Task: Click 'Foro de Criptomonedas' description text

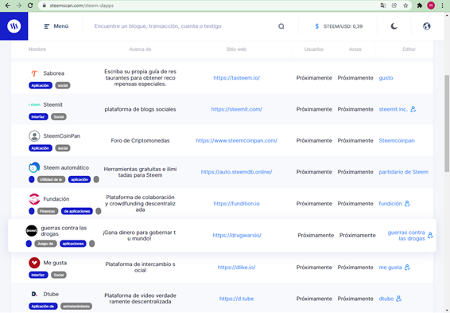Action: pyautogui.click(x=141, y=140)
